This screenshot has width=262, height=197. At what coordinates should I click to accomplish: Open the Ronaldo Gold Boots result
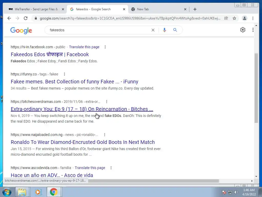tap(83, 142)
